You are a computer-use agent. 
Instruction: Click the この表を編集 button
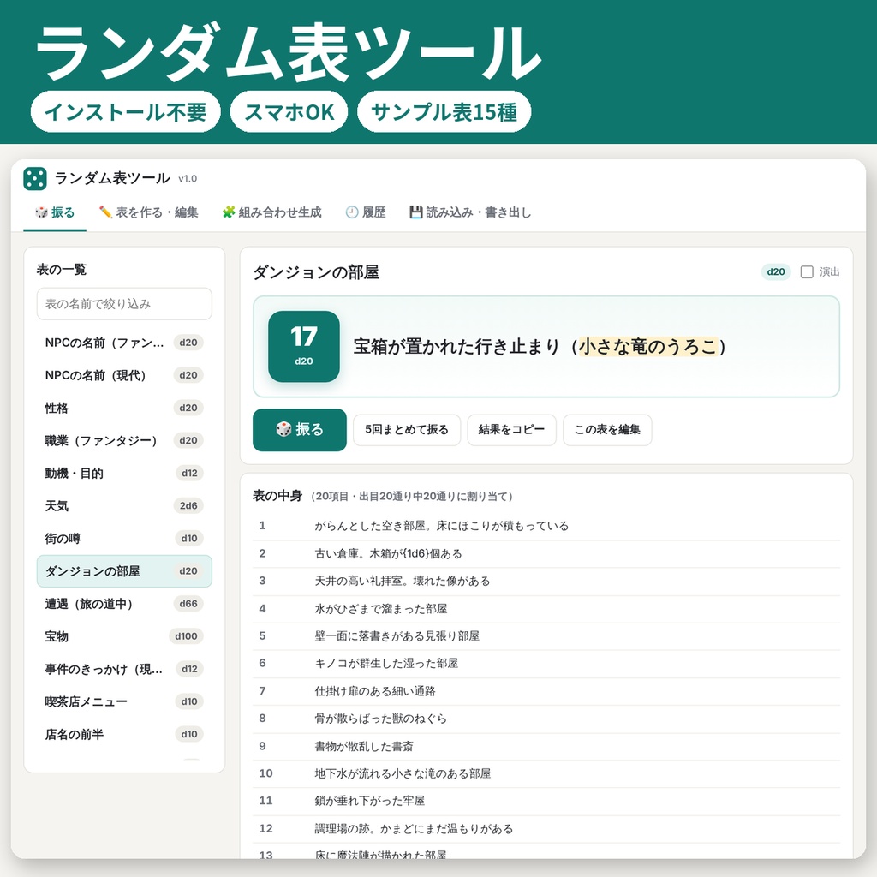click(x=607, y=430)
